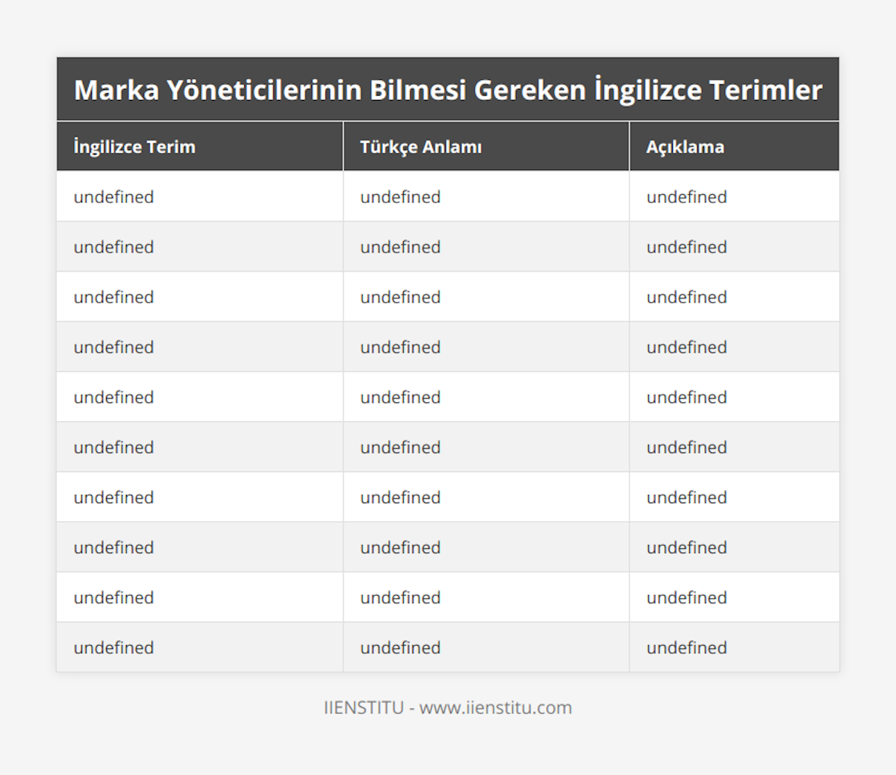Select last row cell under Türkçe Anlamı
896x775 pixels.
coord(401,647)
